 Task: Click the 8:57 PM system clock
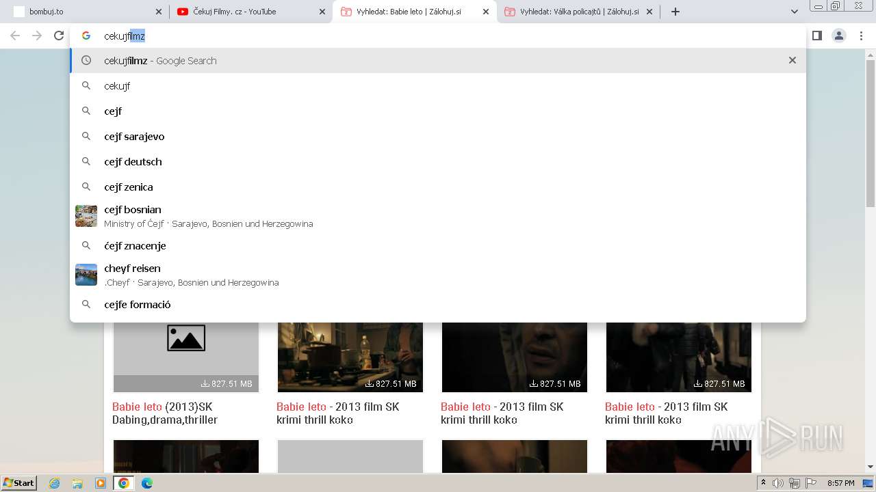(841, 483)
